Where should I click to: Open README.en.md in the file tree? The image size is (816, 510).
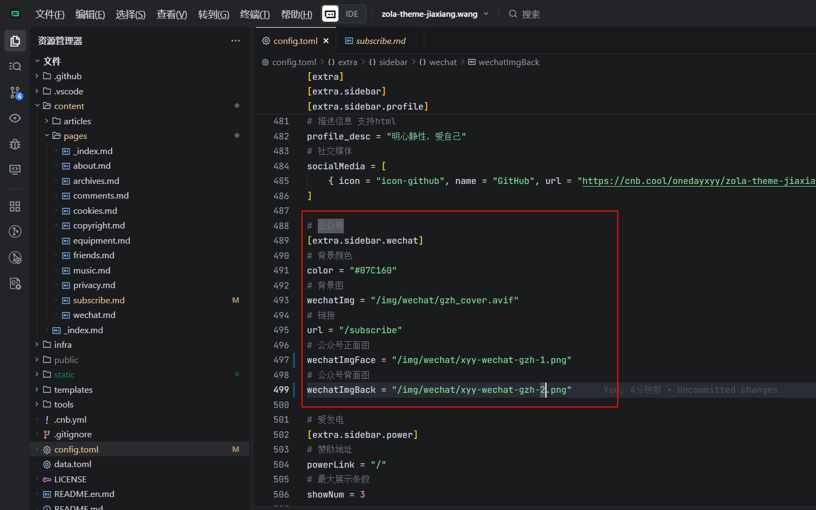point(84,494)
